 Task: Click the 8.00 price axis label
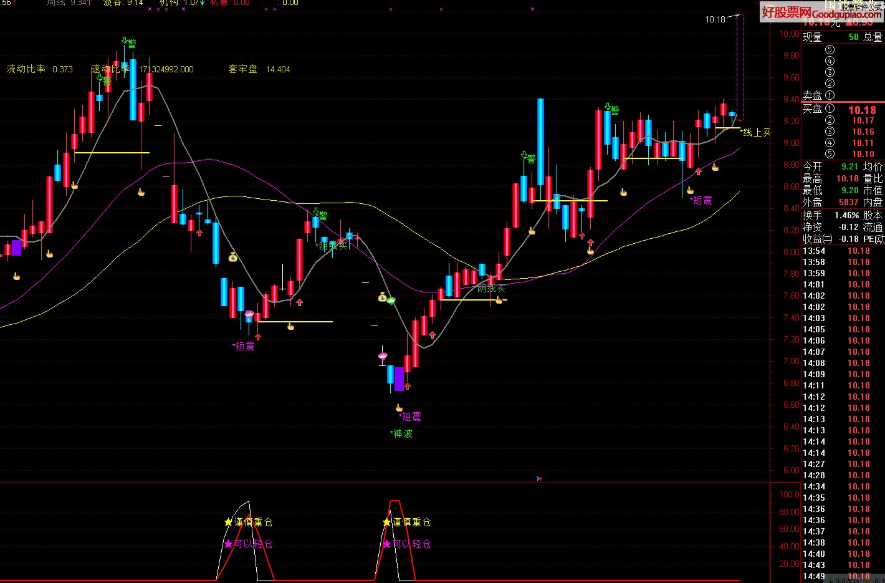[791, 252]
